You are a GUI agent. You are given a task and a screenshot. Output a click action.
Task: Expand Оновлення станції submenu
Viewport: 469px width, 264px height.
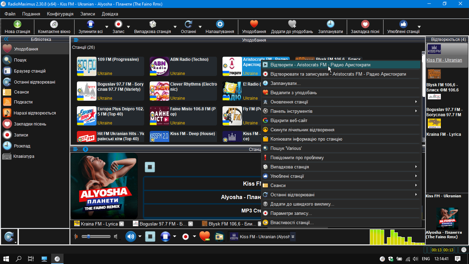(x=341, y=102)
